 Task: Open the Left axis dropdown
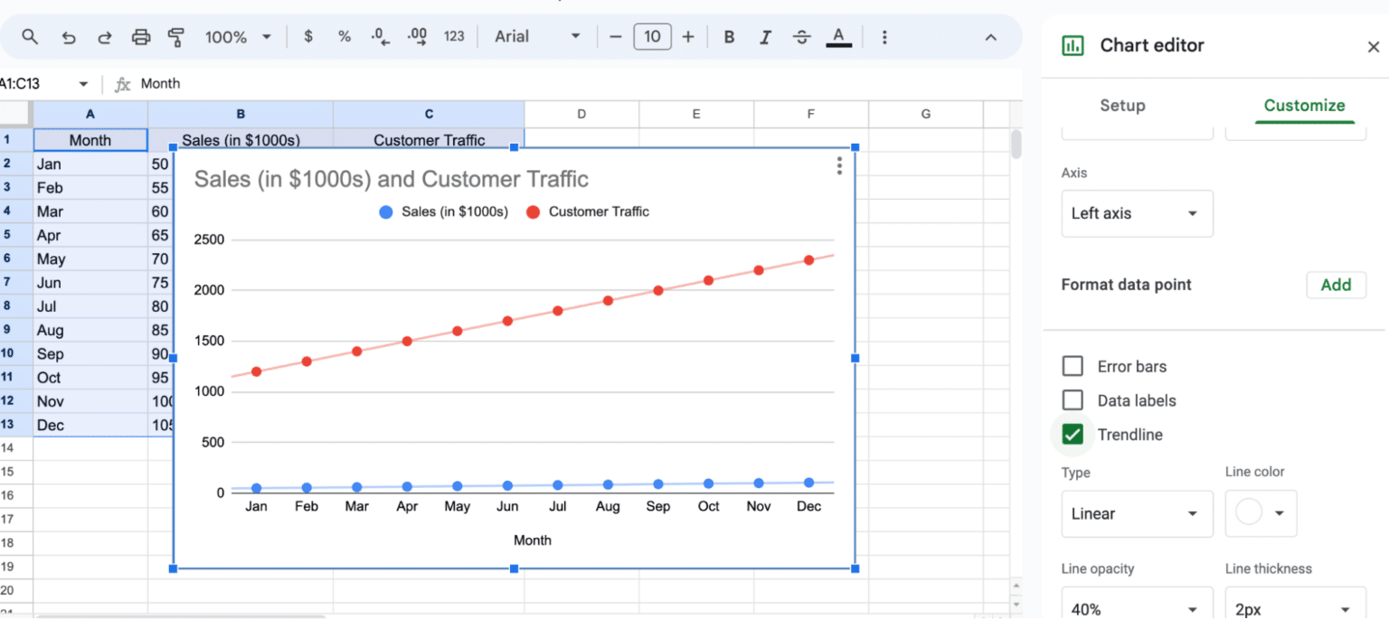[x=1137, y=213]
